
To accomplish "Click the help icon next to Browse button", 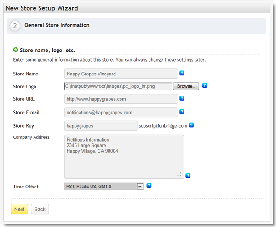I will pos(205,85).
